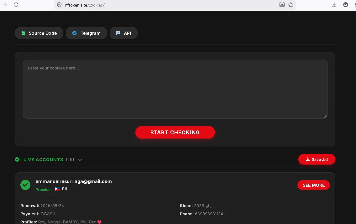Bookmark the page with the star icon
Image resolution: width=356 pixels, height=224 pixels.
pyautogui.click(x=291, y=5)
